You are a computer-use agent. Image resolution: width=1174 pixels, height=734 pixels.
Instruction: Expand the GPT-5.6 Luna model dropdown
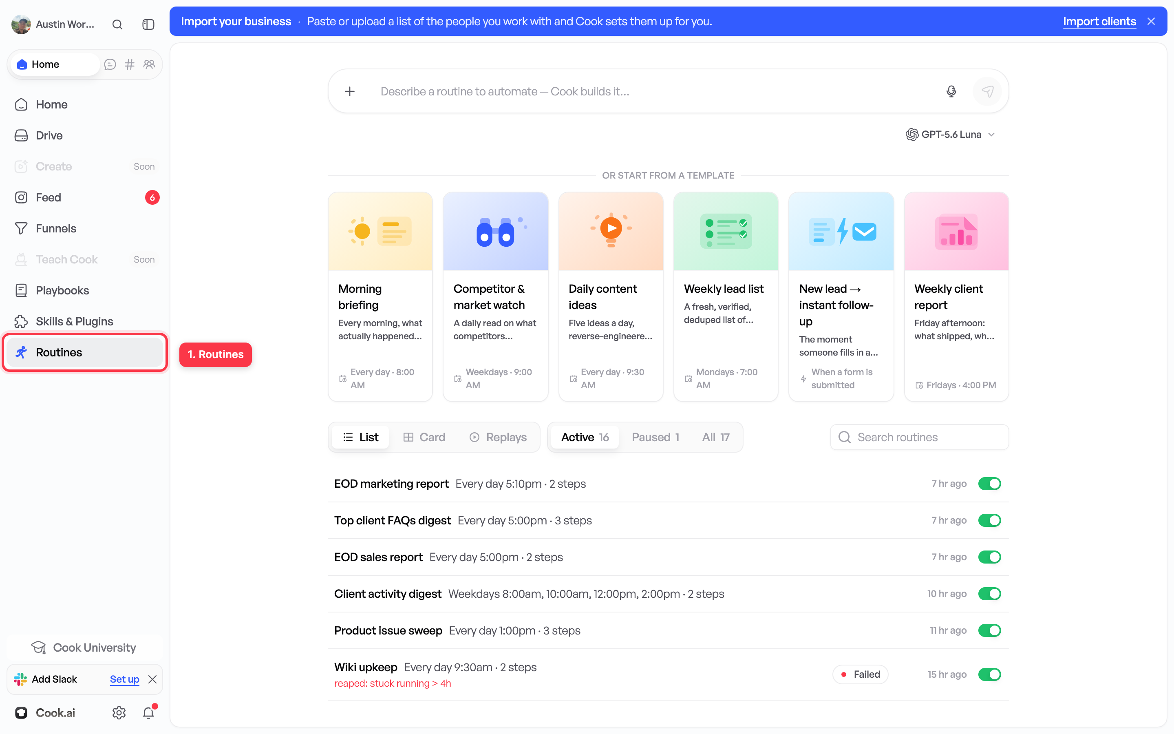951,135
